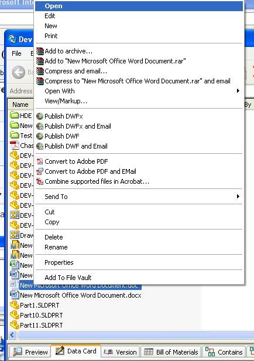Choose Print from the context menu

pyautogui.click(x=139, y=36)
